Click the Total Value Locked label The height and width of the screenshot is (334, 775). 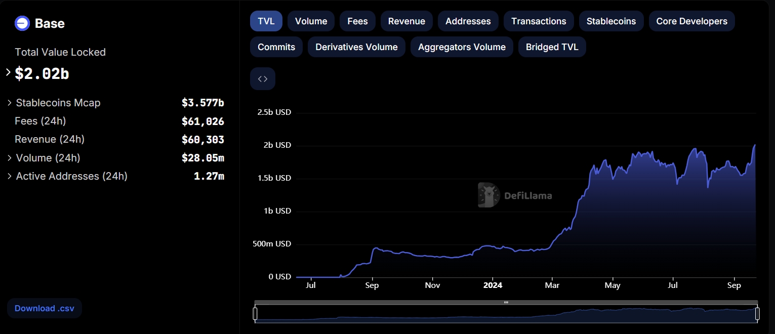point(60,52)
